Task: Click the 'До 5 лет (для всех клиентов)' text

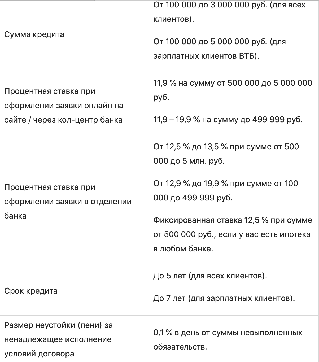Action: (210, 276)
